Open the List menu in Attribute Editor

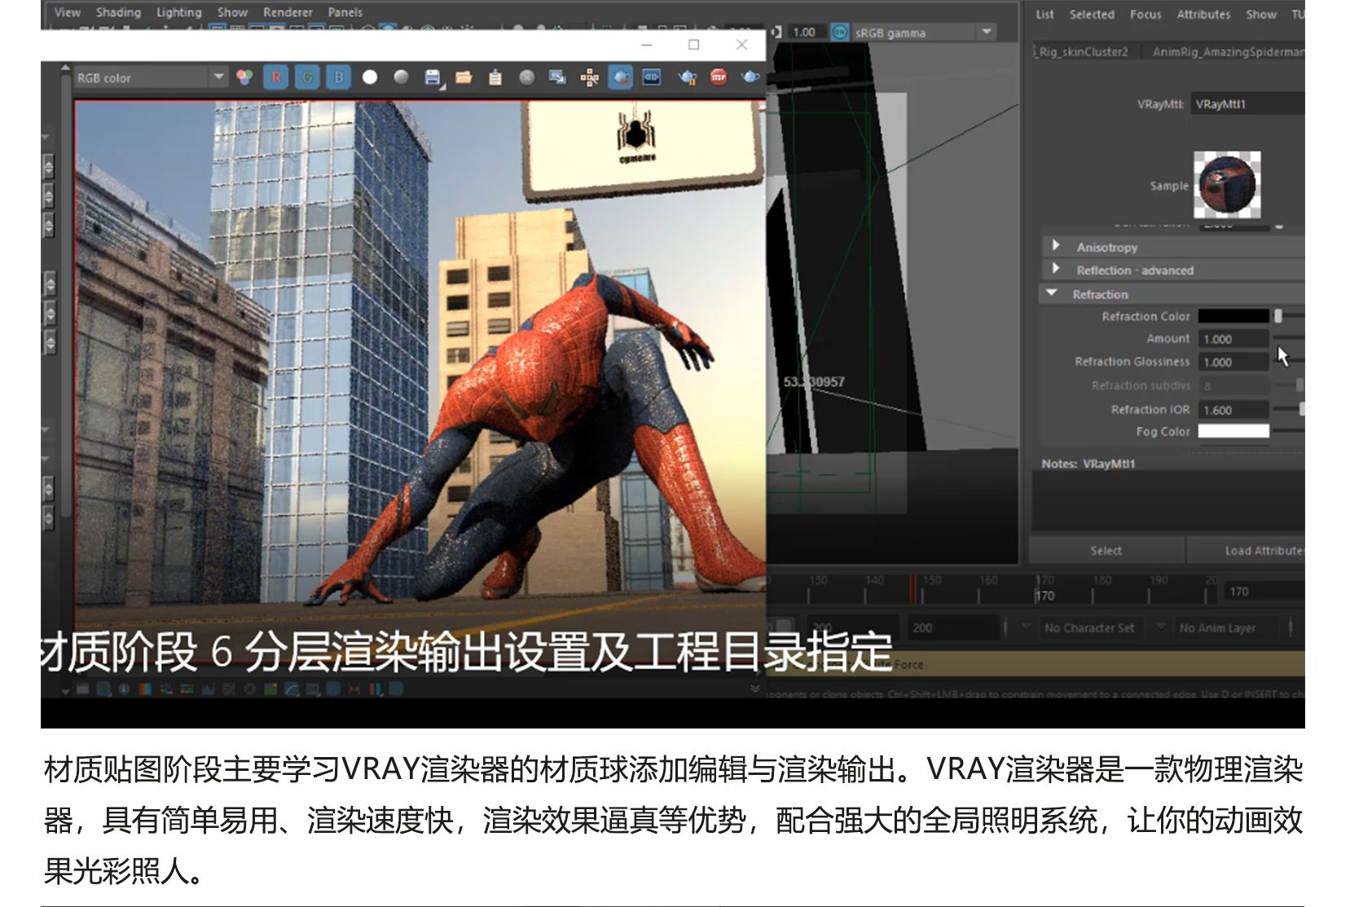1044,14
